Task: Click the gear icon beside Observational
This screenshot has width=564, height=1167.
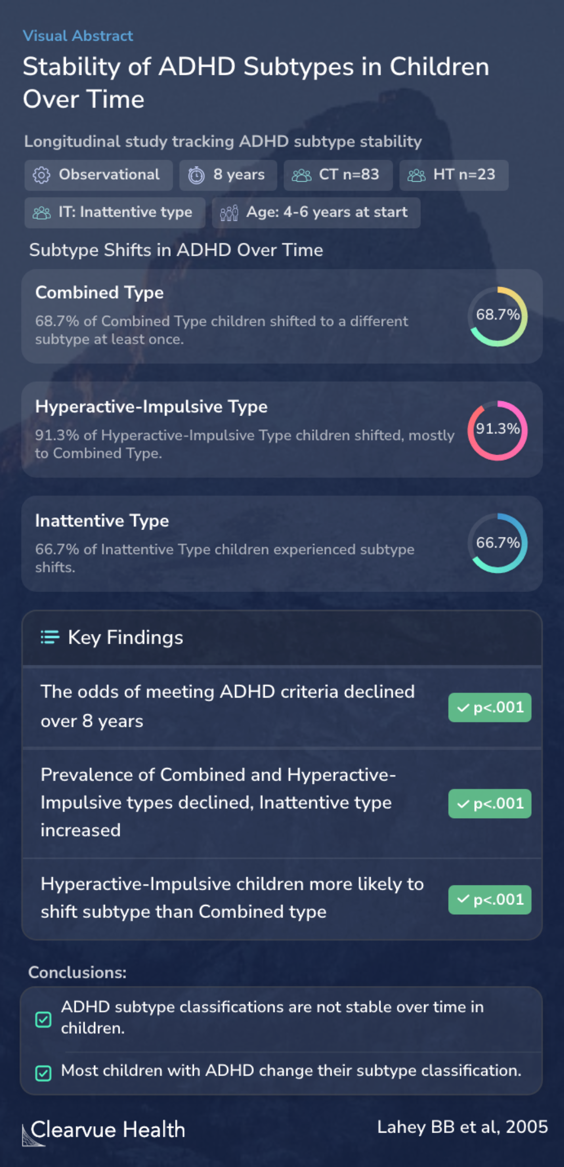Action: tap(41, 175)
